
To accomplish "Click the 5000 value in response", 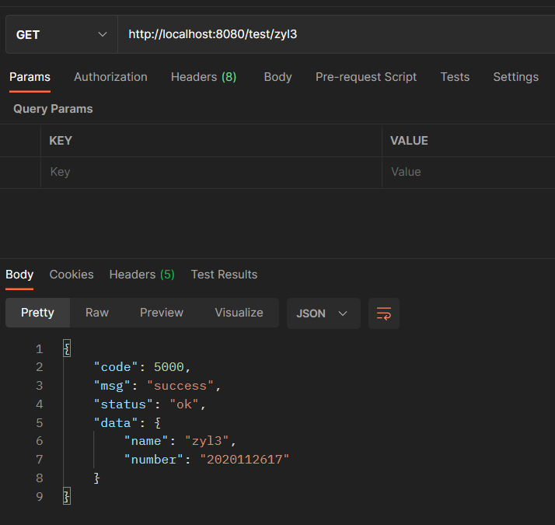I will 169,367.
